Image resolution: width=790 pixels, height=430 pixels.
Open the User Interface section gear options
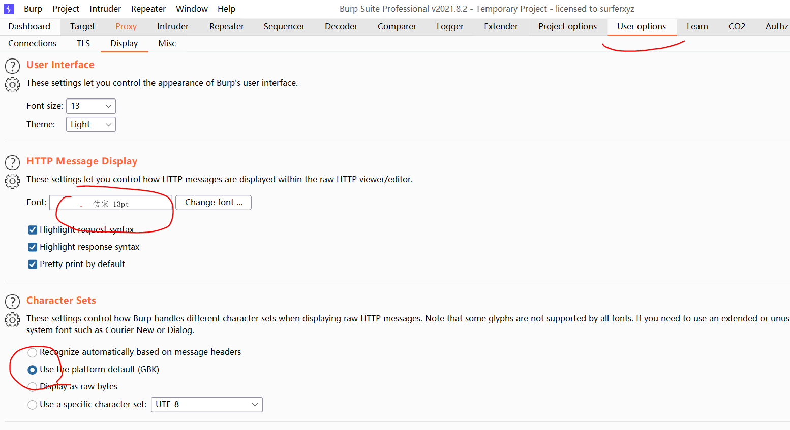(x=12, y=85)
